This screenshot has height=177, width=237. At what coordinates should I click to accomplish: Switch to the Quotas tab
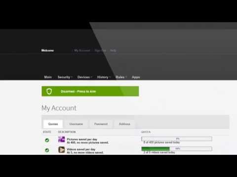point(53,124)
